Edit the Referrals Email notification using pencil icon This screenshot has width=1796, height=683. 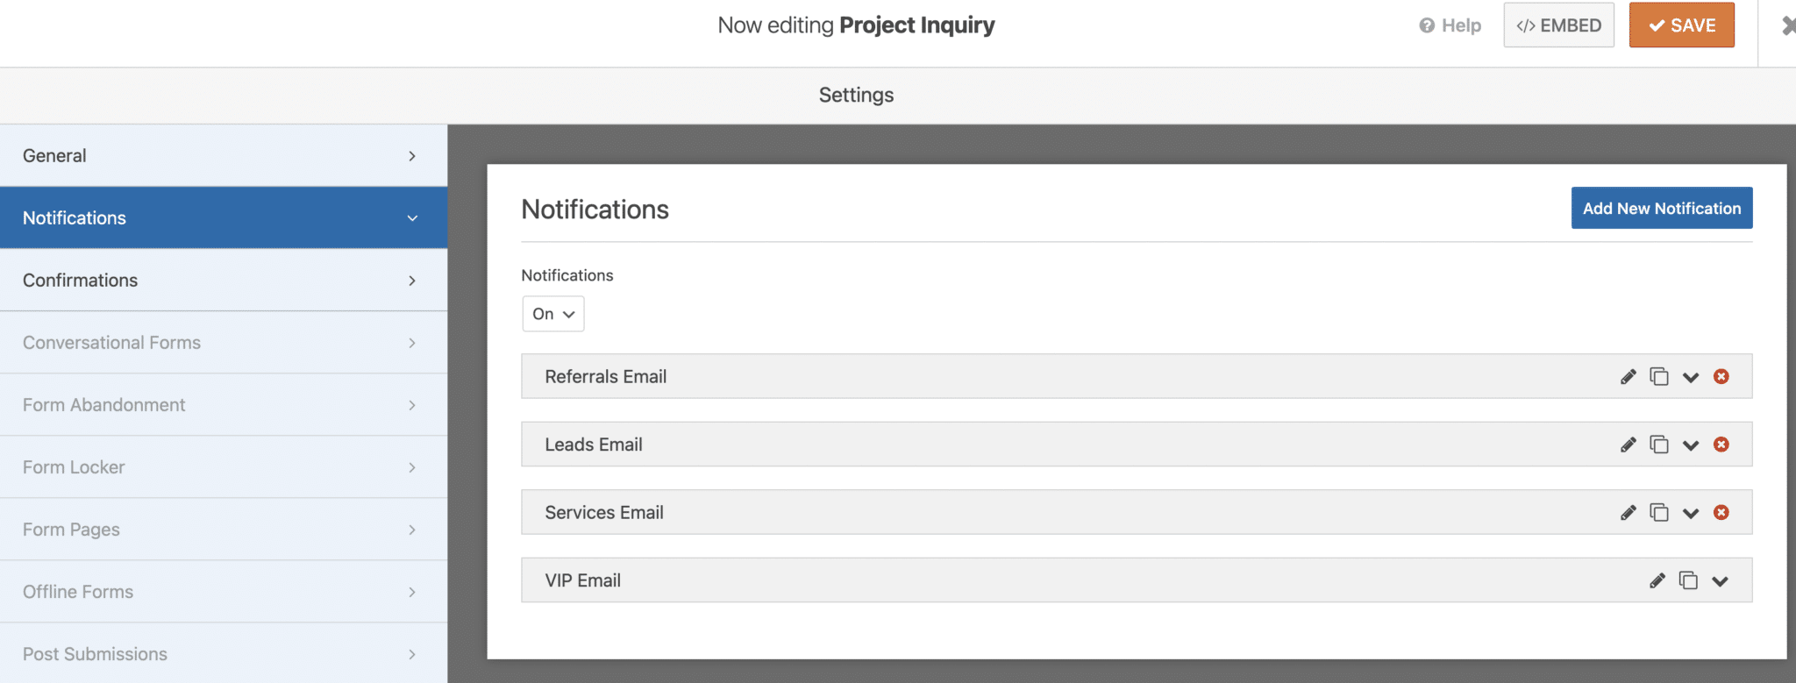(x=1629, y=376)
